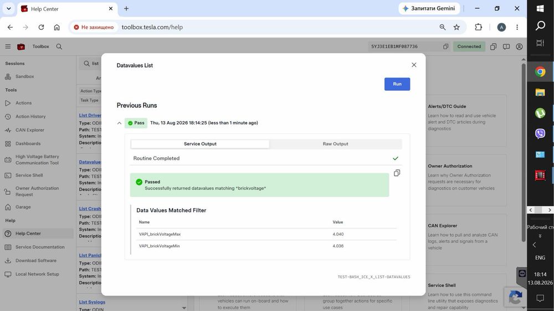Copy the service output with the copy icon
The width and height of the screenshot is (554, 311).
(397, 173)
